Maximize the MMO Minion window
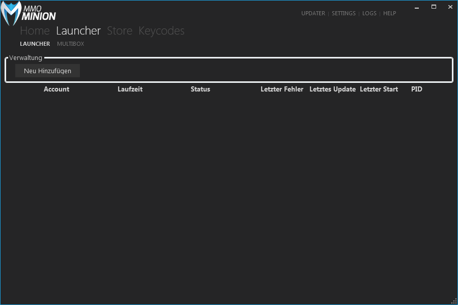Image resolution: width=458 pixels, height=305 pixels. tap(434, 7)
